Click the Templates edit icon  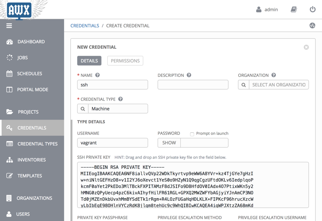[9, 176]
